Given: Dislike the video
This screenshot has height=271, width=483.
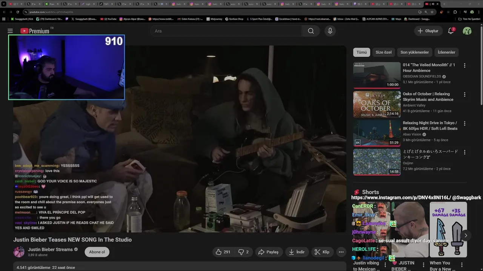Looking at the screenshot, I should coord(243,252).
